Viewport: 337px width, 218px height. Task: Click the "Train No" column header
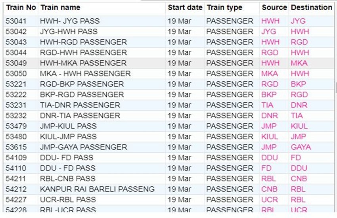tap(21, 8)
